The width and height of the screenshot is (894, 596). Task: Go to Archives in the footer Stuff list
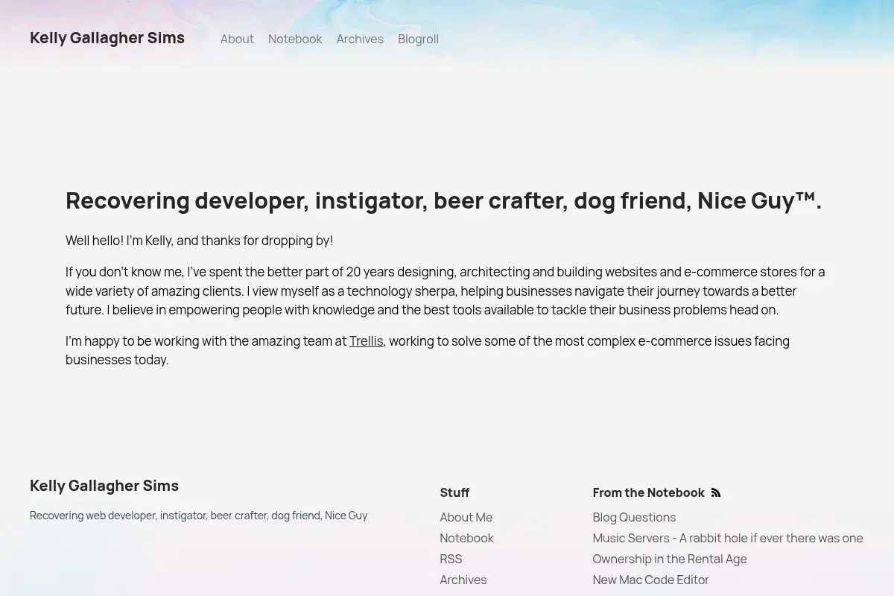tap(463, 580)
